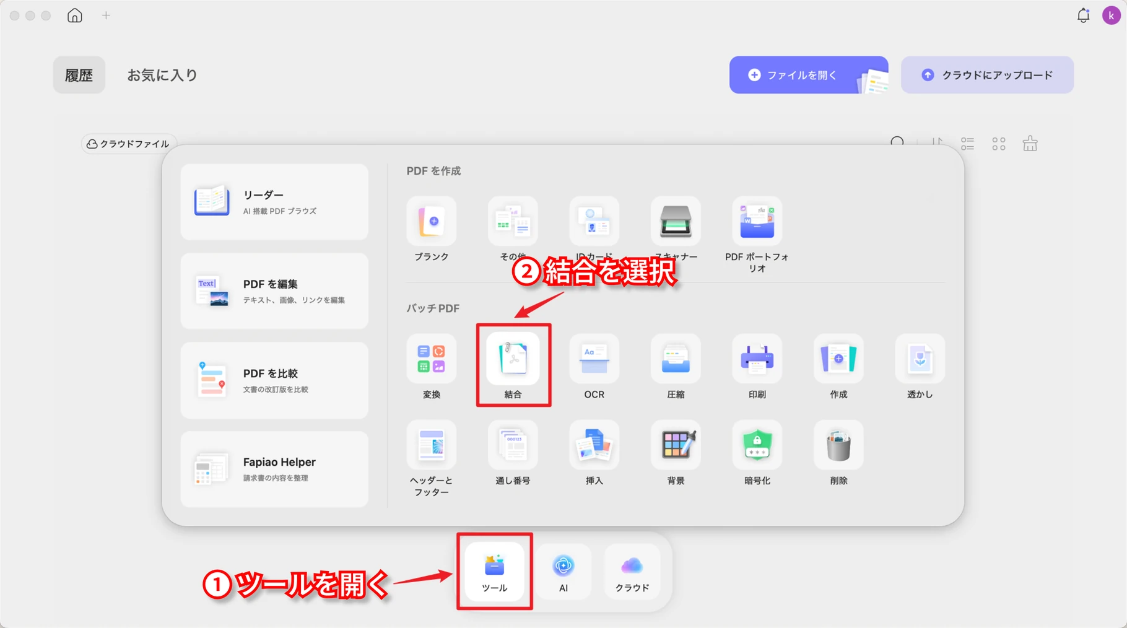Switch to the お気に入り tab

pos(162,75)
